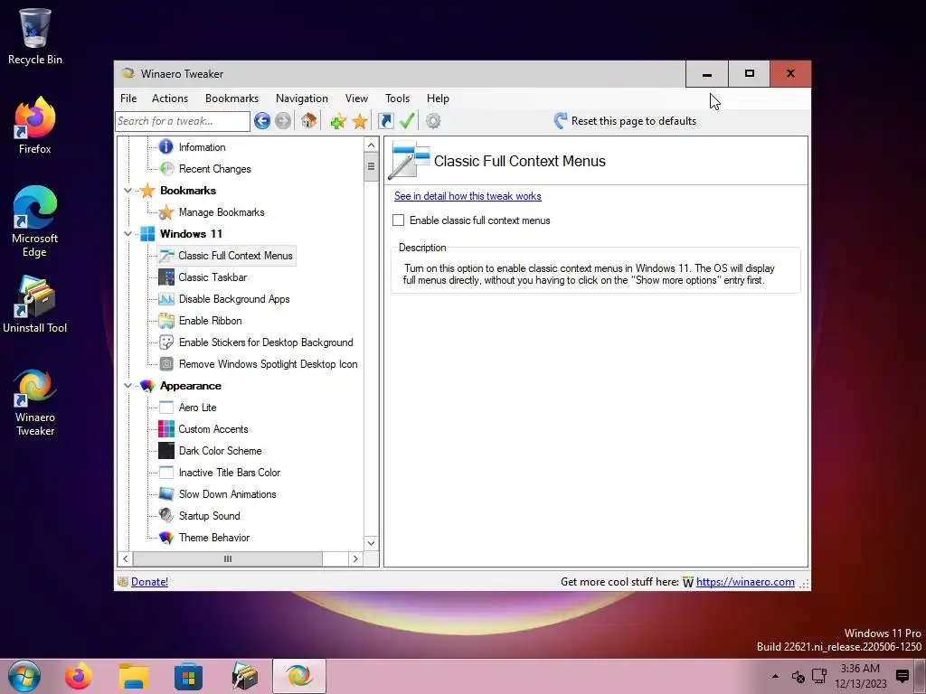926x694 pixels.
Task: Click the taskbar clock showing 3:36 AM
Action: (x=861, y=676)
